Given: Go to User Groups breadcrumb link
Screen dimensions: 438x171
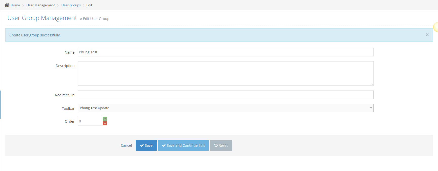Looking at the screenshot, I should 71,5.
